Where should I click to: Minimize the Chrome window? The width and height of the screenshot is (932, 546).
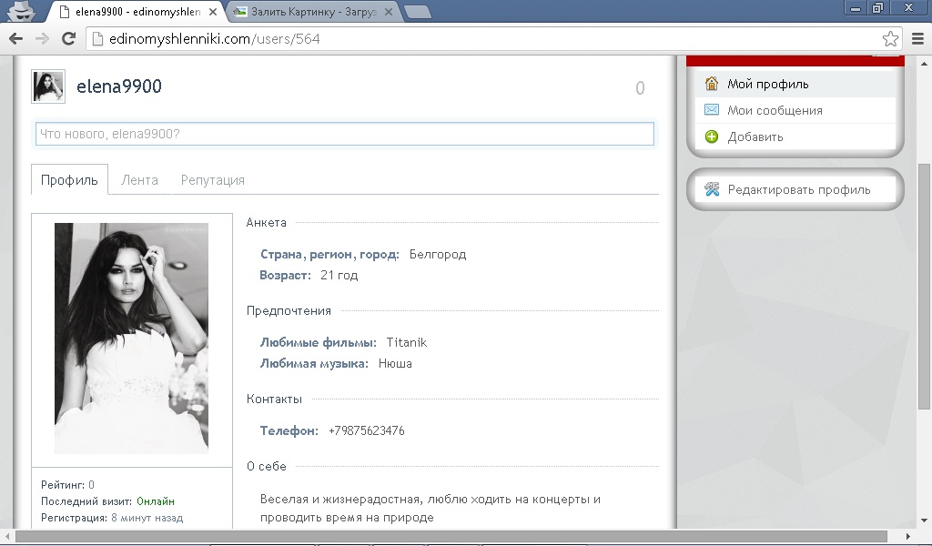[x=856, y=8]
